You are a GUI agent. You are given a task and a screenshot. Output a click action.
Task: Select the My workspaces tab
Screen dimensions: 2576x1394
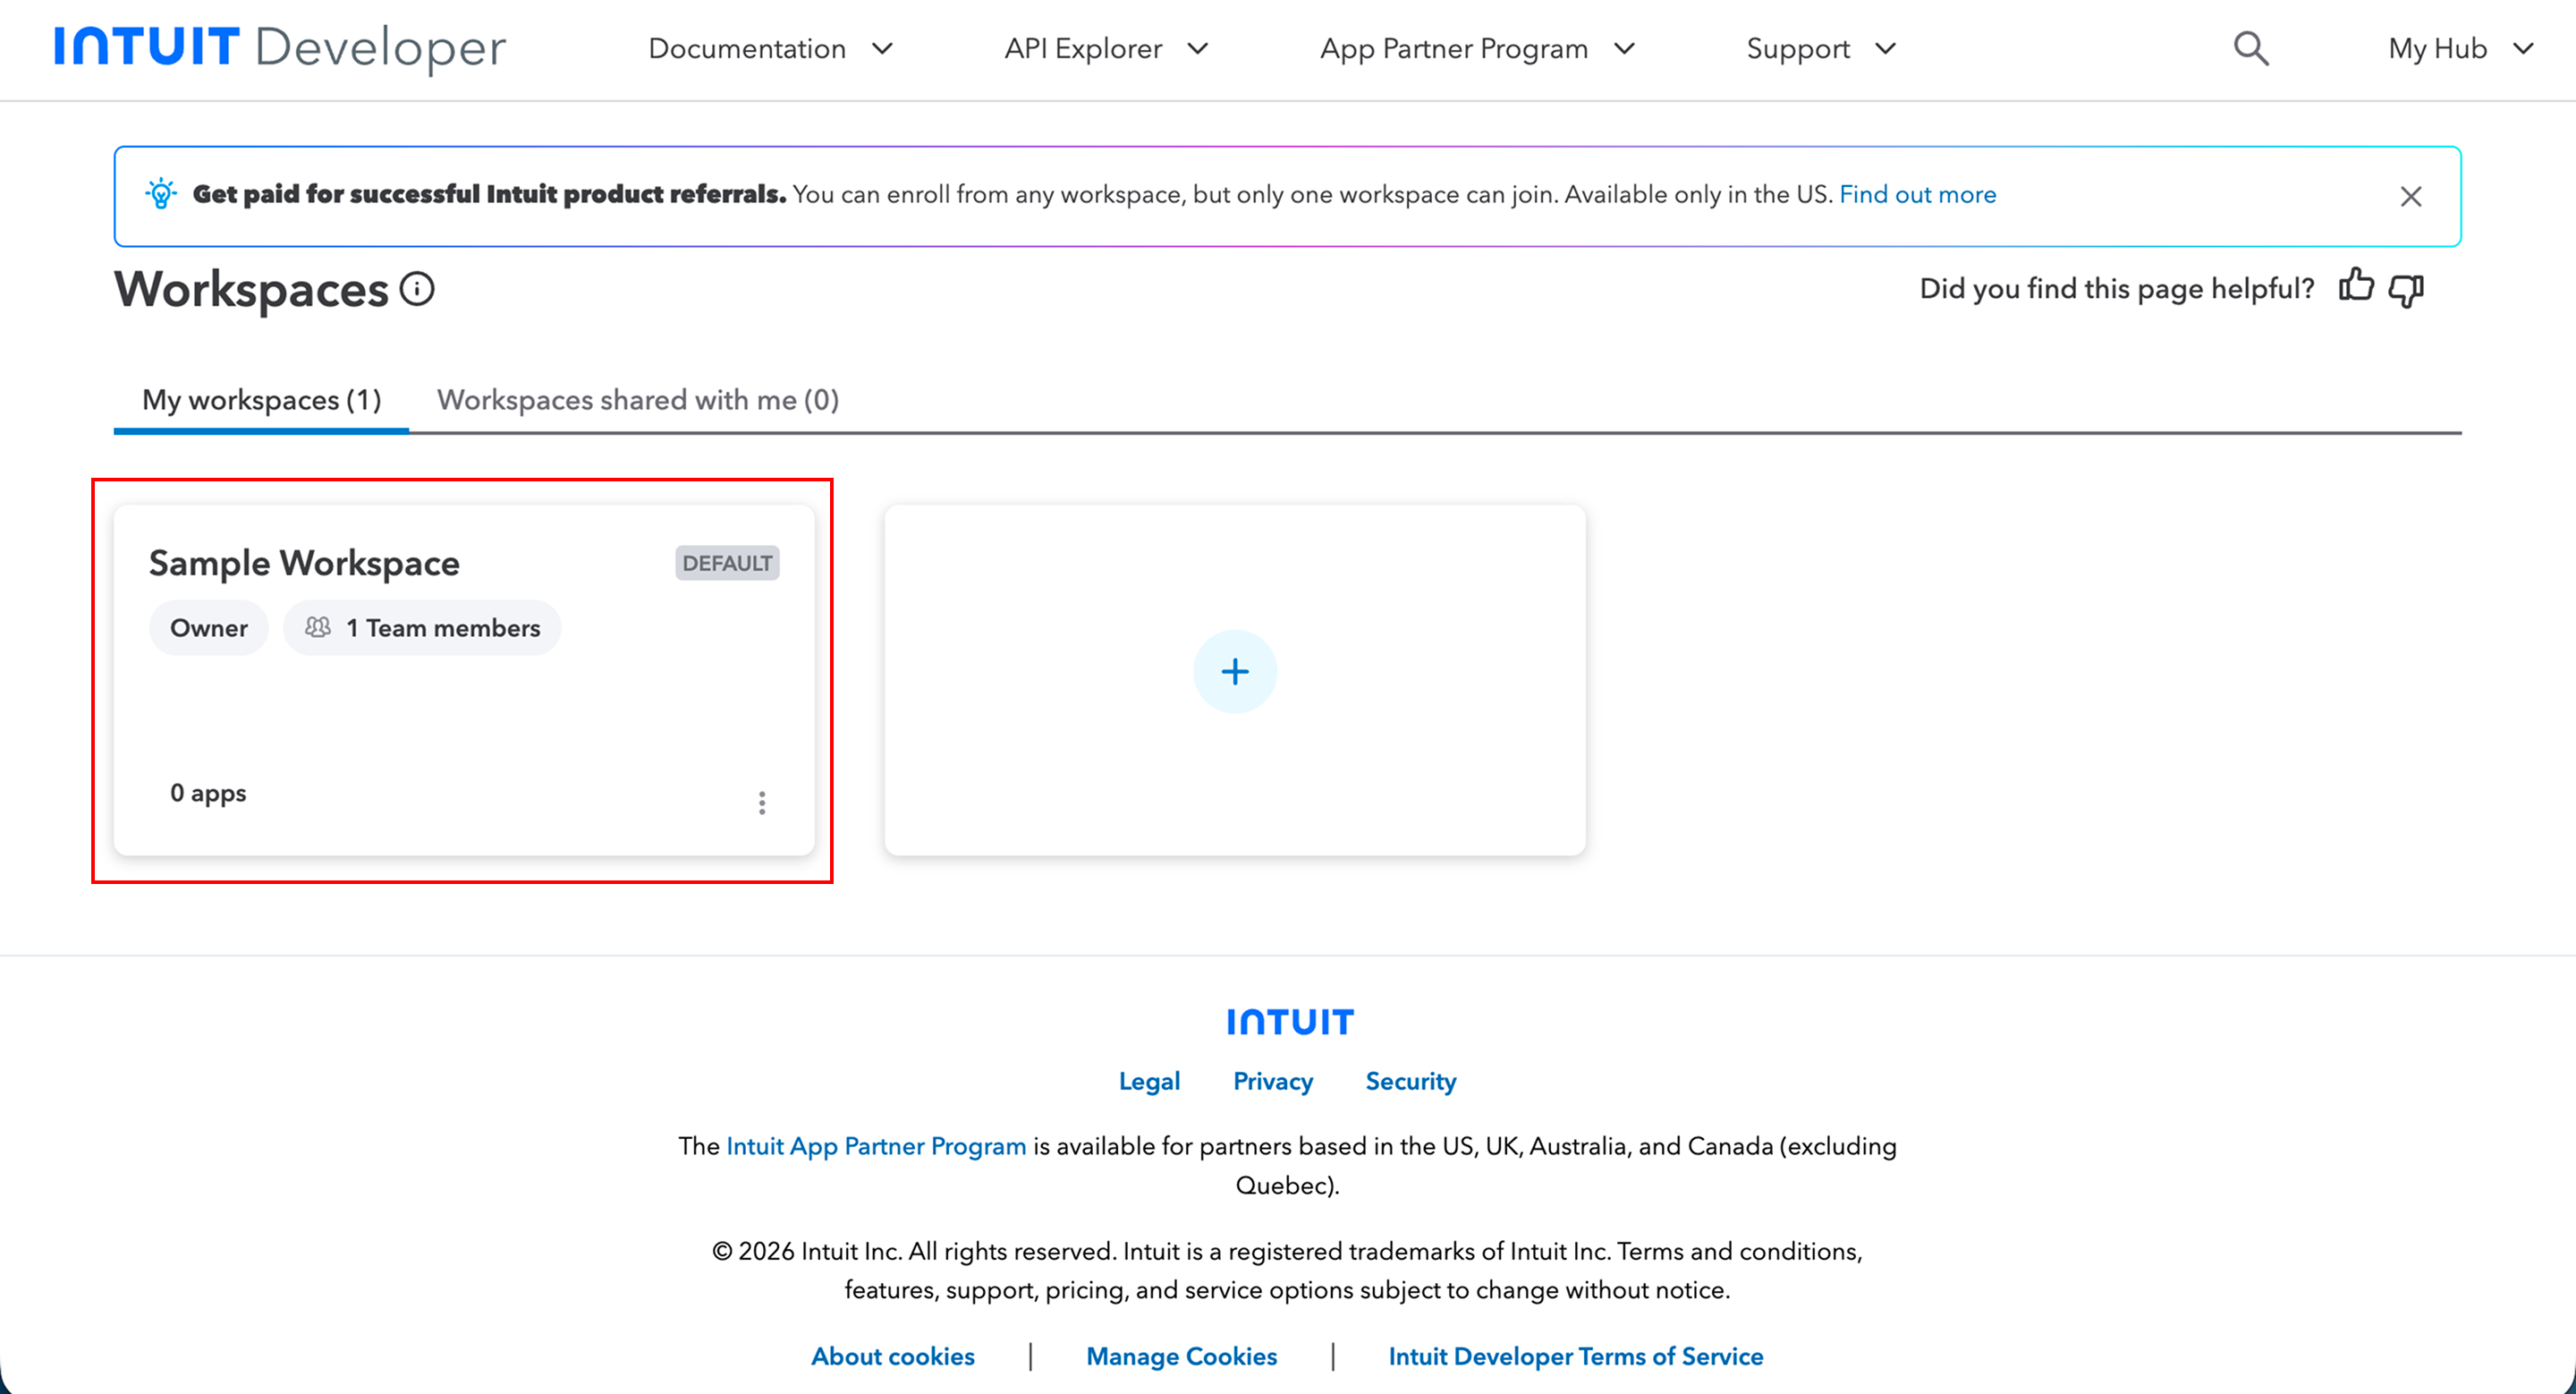[261, 400]
